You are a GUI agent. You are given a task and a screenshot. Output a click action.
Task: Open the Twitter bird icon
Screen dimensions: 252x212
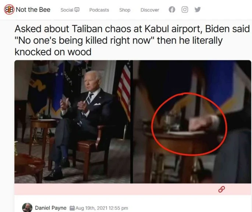198,10
